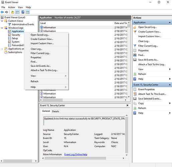Click Administrative Events filter icon in tree

coord(9,24)
